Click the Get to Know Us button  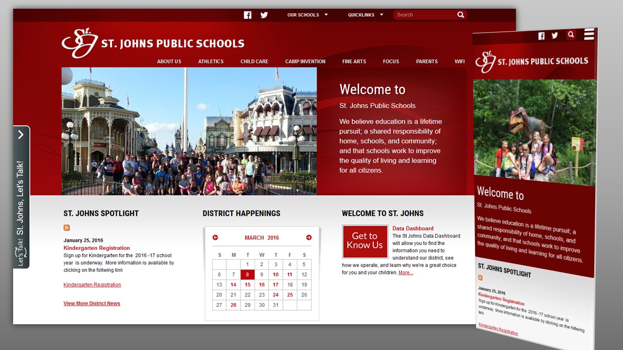365,241
